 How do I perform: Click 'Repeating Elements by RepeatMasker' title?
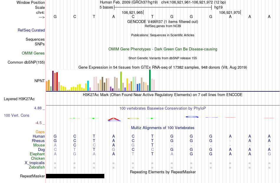click(163, 172)
